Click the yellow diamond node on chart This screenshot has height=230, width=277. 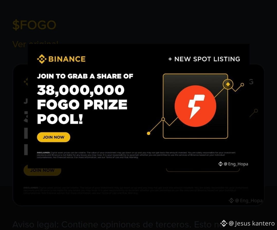228,84
